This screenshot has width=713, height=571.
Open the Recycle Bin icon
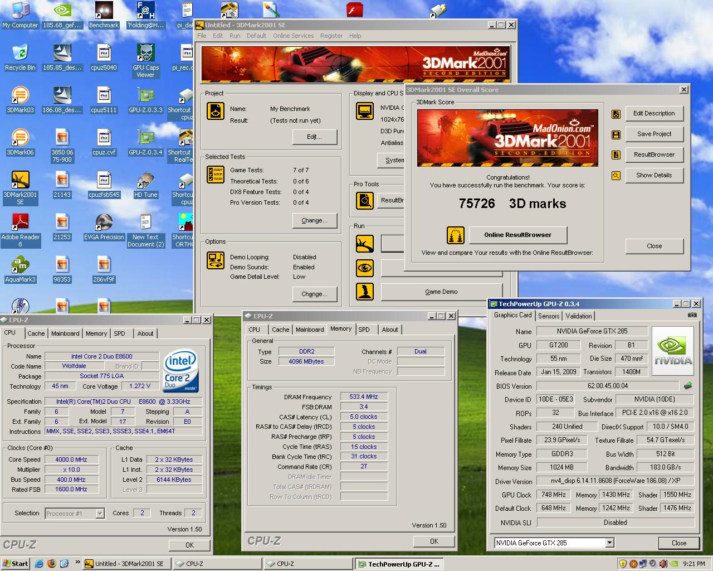pyautogui.click(x=20, y=57)
